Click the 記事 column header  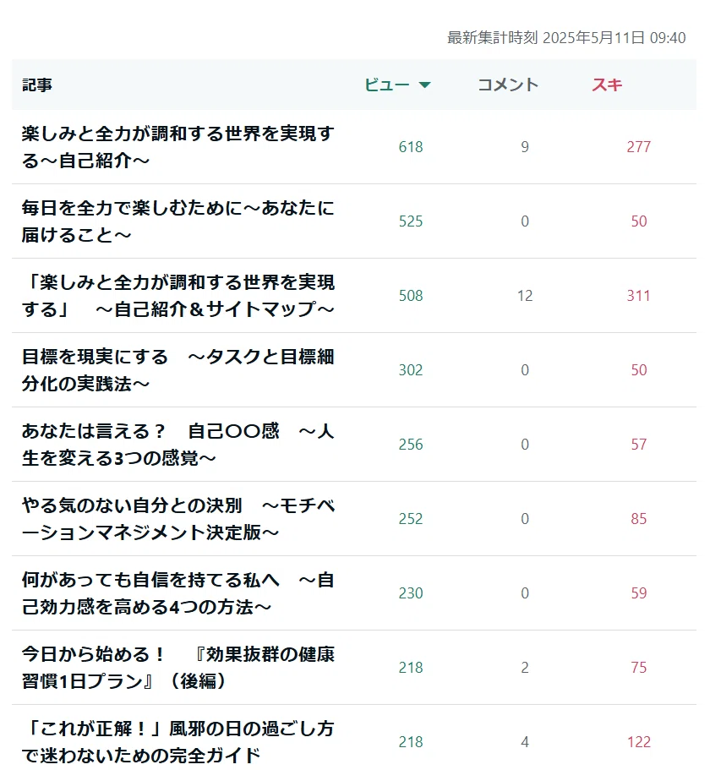point(37,85)
